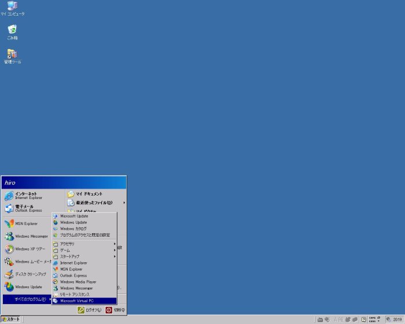Viewport: 405px width, 324px height.
Task: Click the system tray icon beside clock
Action: pyautogui.click(x=388, y=319)
